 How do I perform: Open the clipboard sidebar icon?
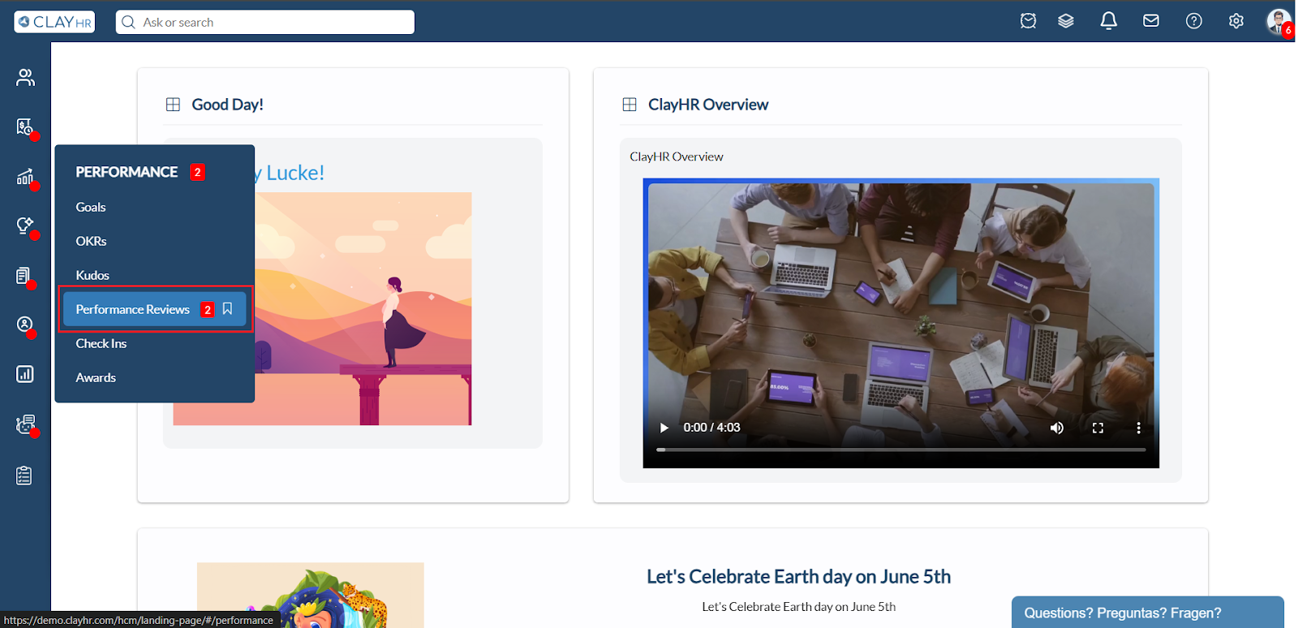click(24, 475)
